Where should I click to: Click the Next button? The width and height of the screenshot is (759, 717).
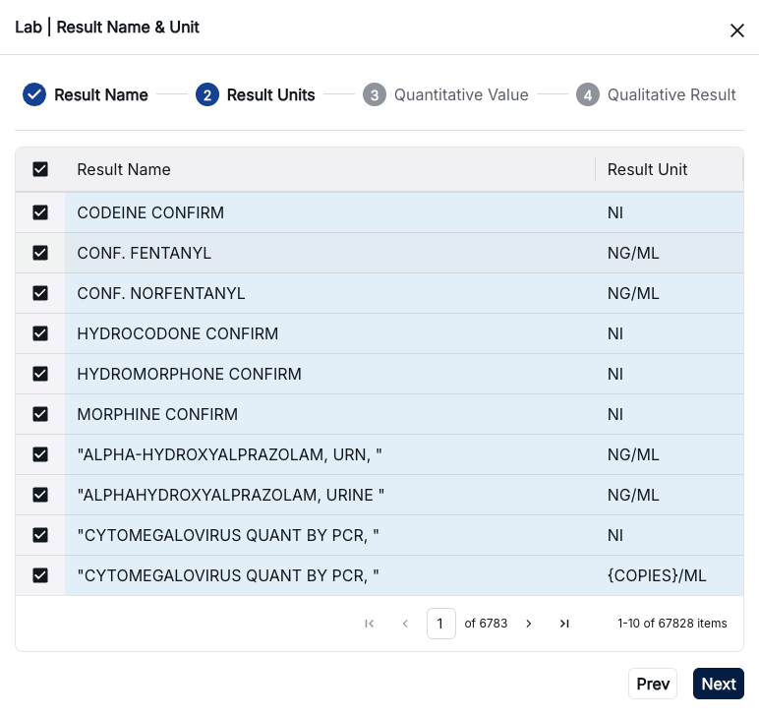719,684
